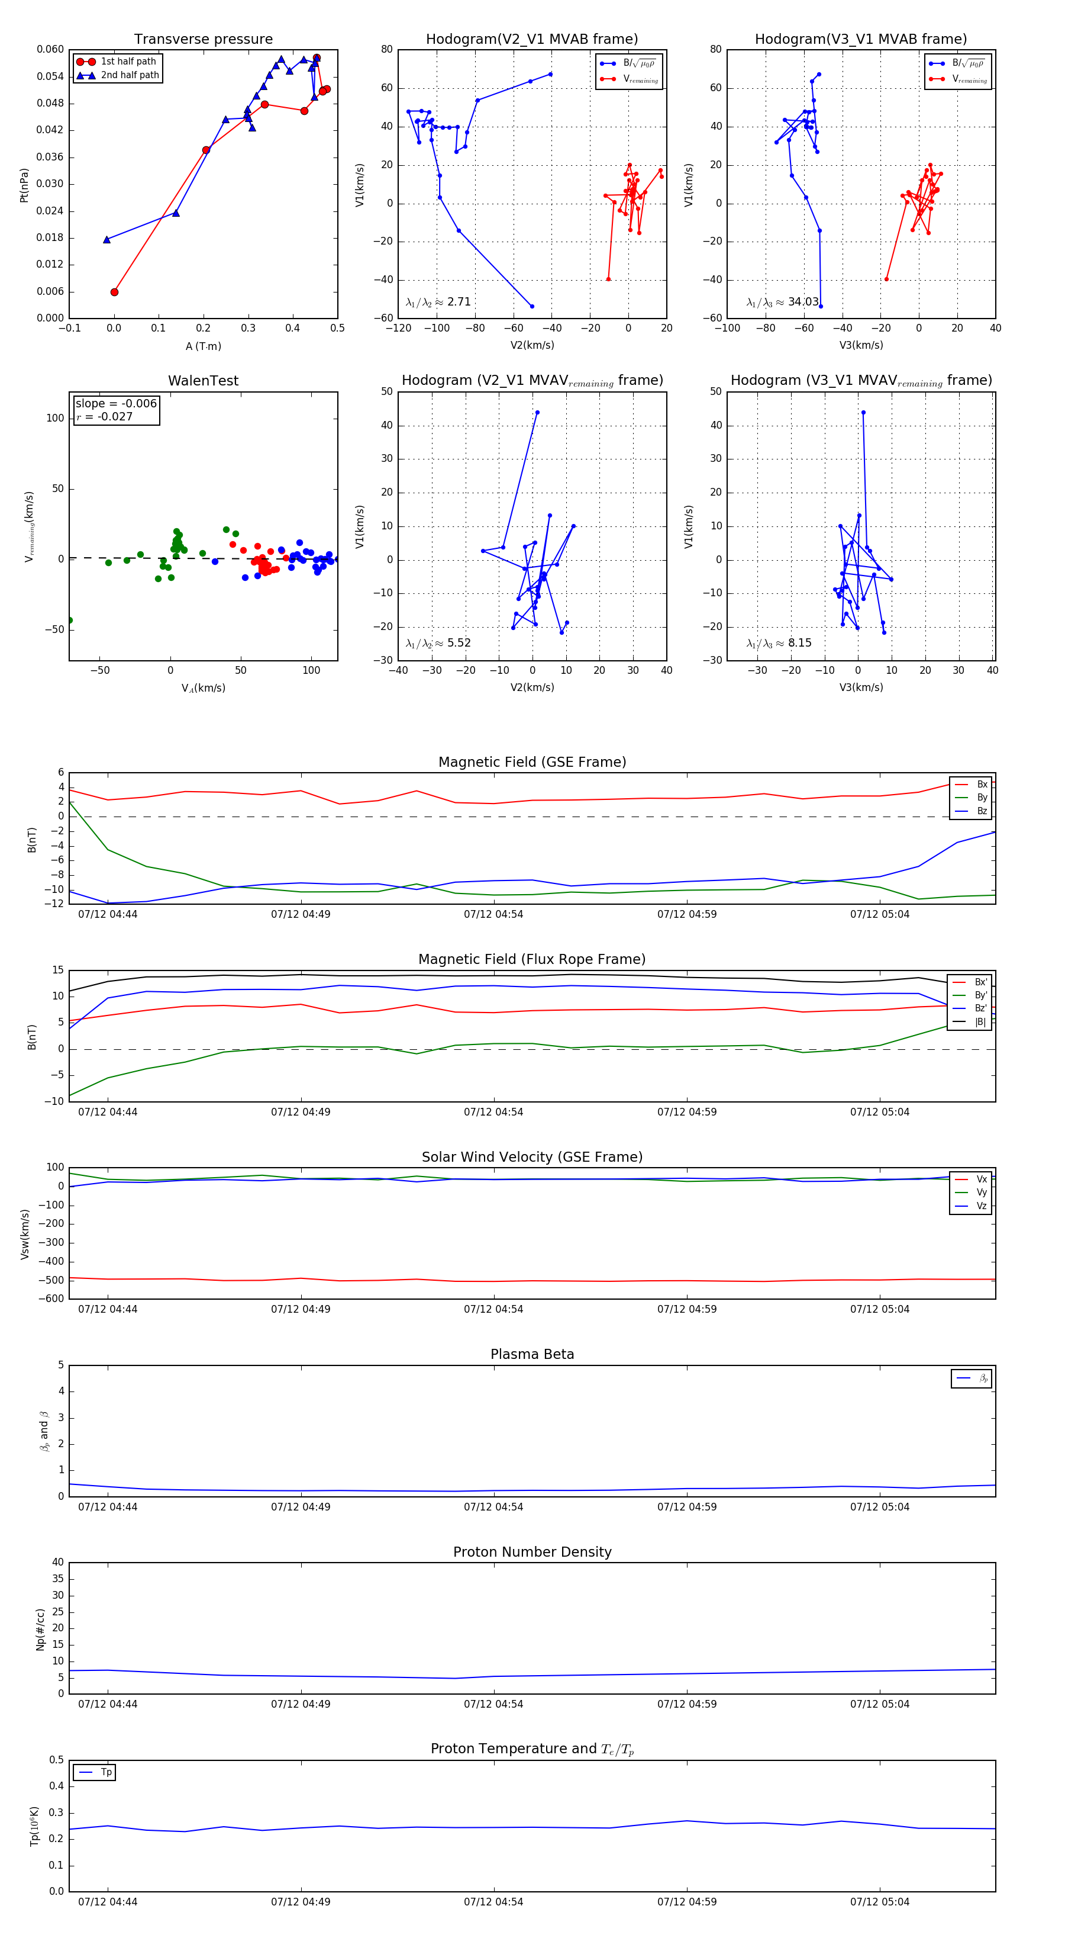Screen dimensions: 1065x1954
Task: Select the βp legend entry in Plasma Beta
Action: coord(972,1378)
